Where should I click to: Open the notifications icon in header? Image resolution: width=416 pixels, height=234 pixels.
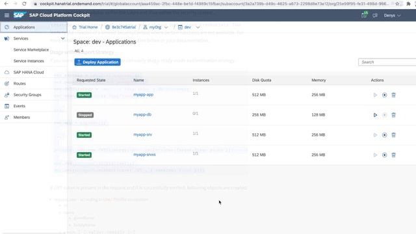pyautogui.click(x=364, y=15)
